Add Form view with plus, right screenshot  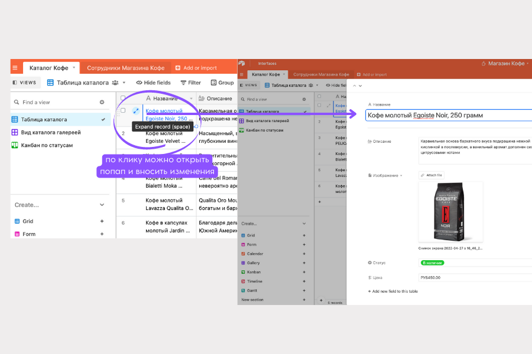(304, 245)
